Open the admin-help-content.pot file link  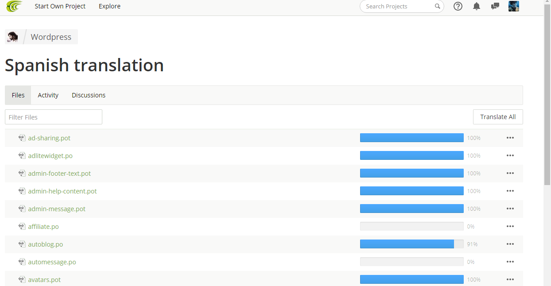(62, 191)
